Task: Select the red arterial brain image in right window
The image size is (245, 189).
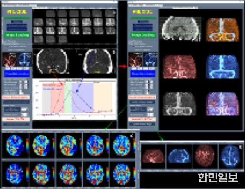Action: coord(180,67)
